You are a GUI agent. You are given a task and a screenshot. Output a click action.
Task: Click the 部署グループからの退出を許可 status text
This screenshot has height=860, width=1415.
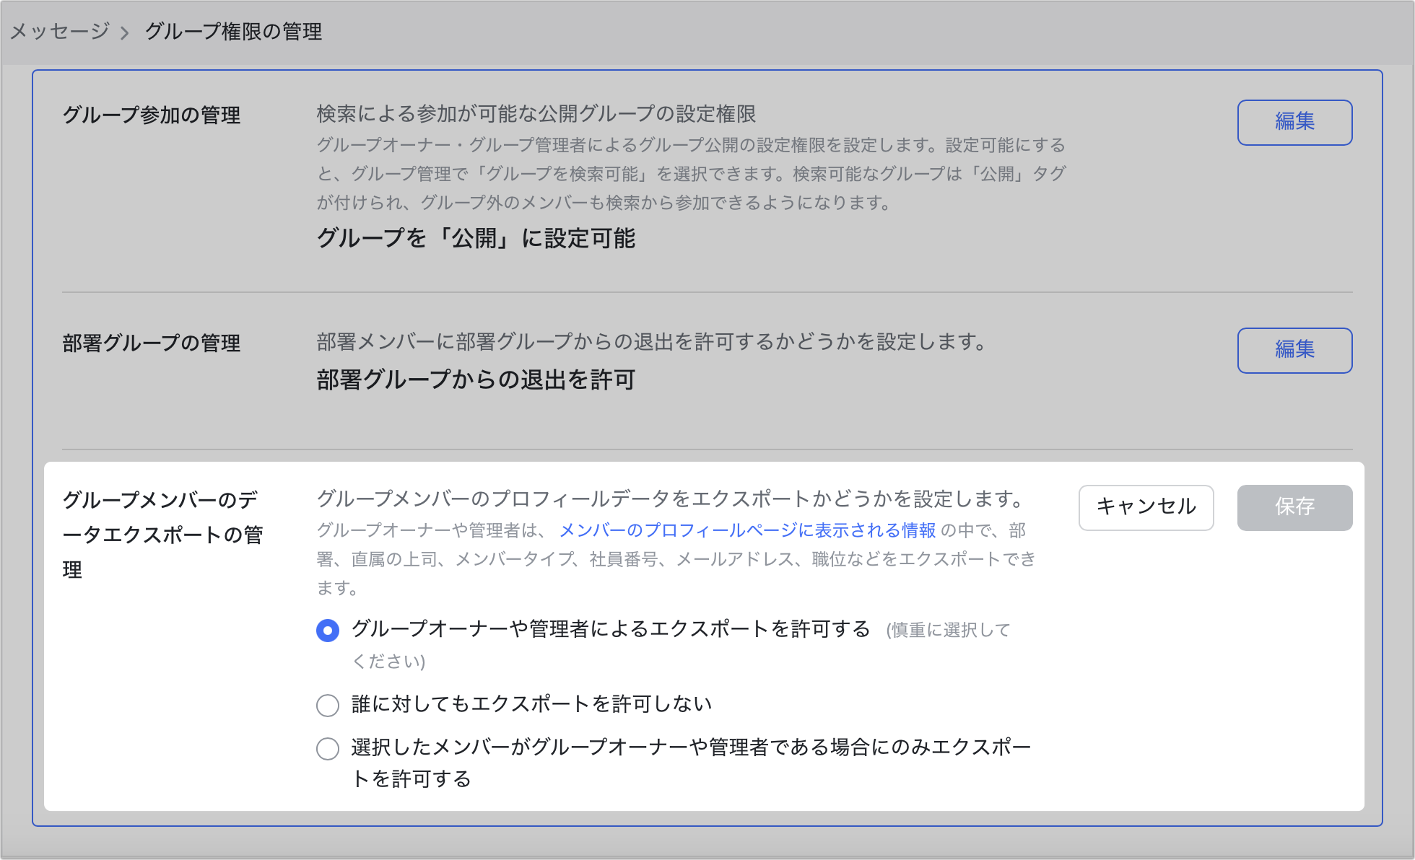point(476,379)
